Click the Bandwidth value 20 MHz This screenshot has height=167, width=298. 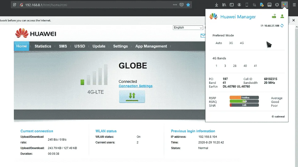point(270,83)
